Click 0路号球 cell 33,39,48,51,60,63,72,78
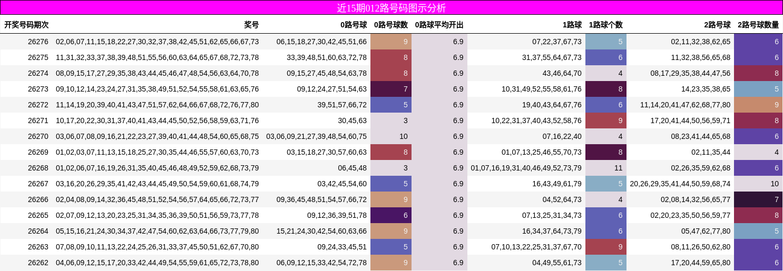The height and width of the screenshot is (271, 783). tap(327, 57)
